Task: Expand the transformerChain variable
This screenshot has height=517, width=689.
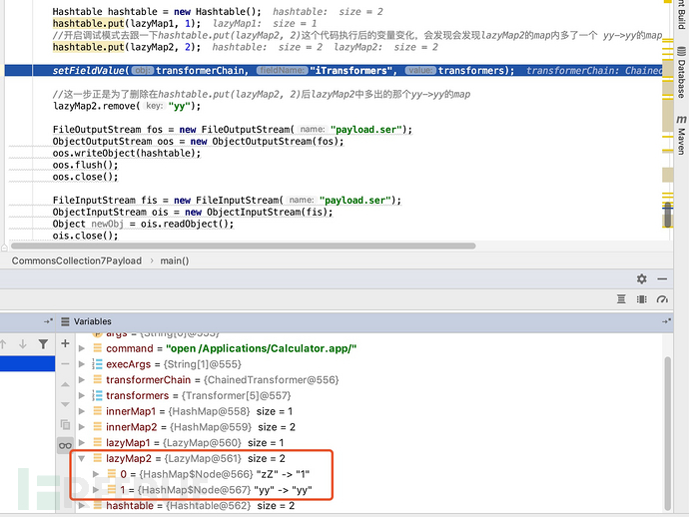Action: click(x=82, y=380)
